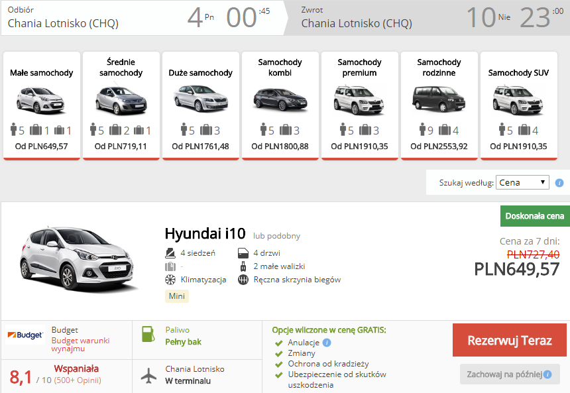Click the manual gearbox icon

243,280
